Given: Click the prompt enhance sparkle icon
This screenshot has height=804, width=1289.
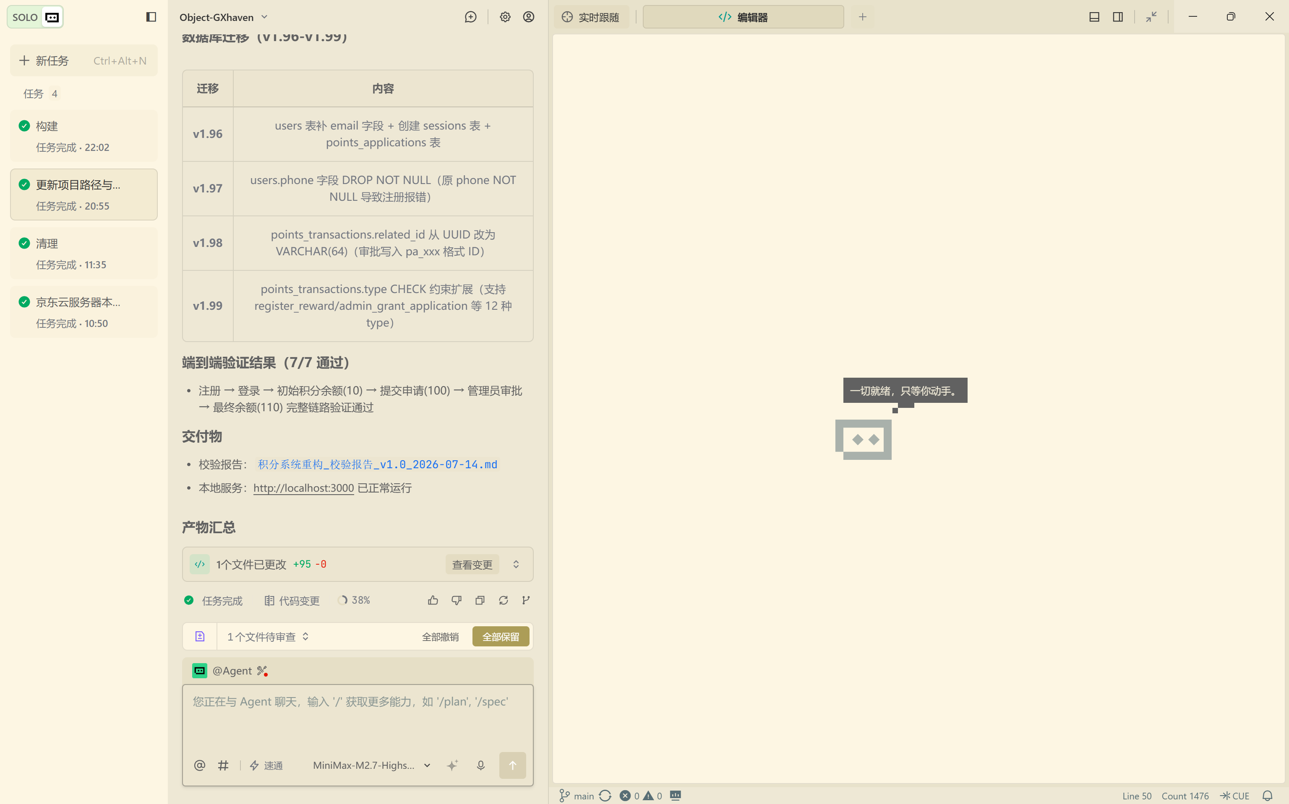Looking at the screenshot, I should pos(452,765).
